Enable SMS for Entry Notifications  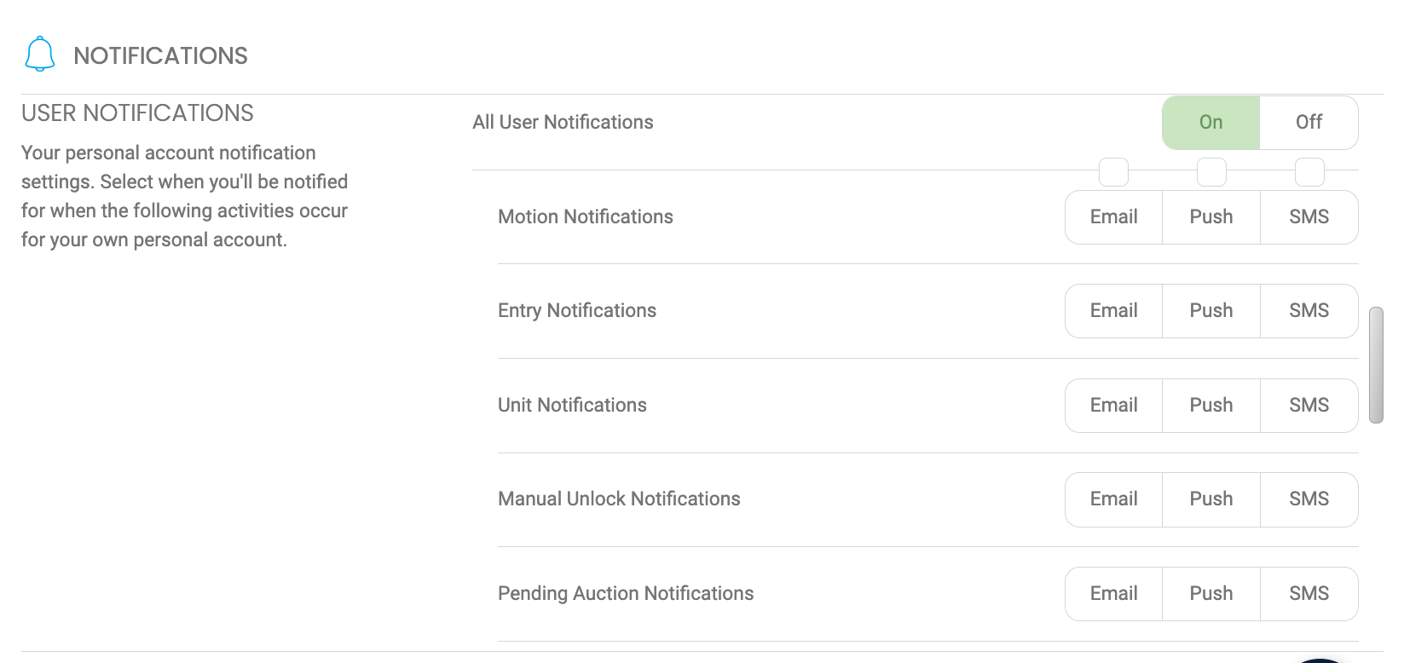[x=1309, y=311]
